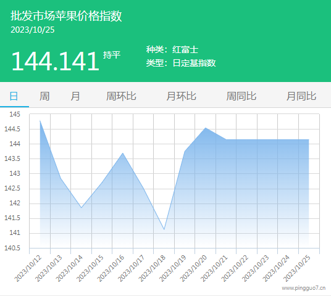The width and height of the screenshot is (331, 296).
Task: Click the data point dip at 2023/10/14
Action: pos(82,208)
